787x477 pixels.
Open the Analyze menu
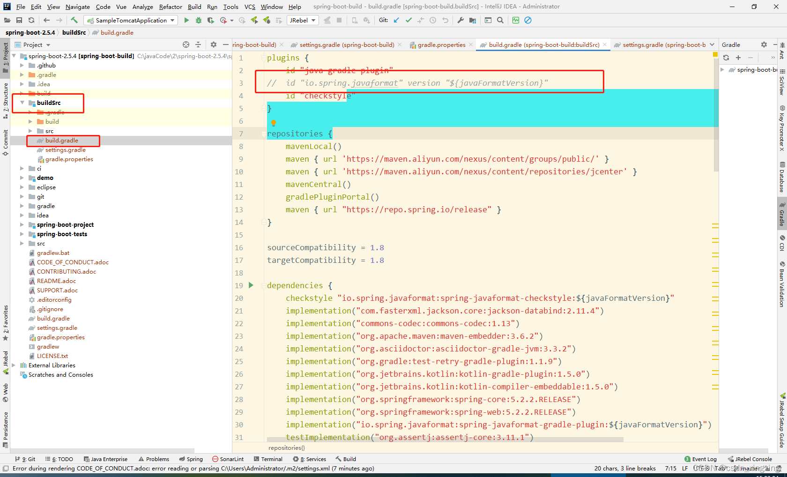point(143,7)
